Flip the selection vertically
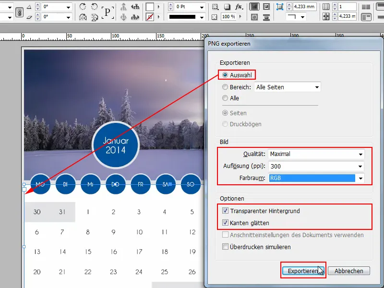 [94, 17]
